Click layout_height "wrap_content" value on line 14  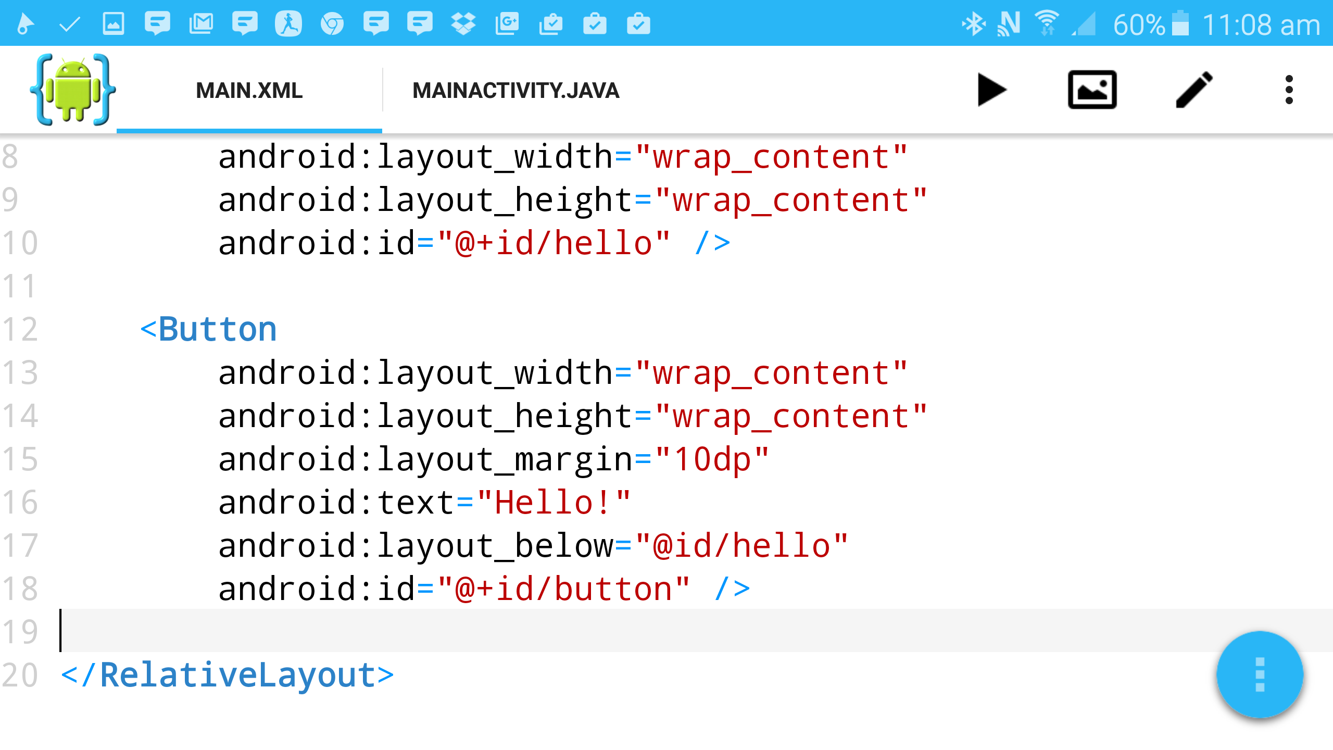(x=791, y=416)
